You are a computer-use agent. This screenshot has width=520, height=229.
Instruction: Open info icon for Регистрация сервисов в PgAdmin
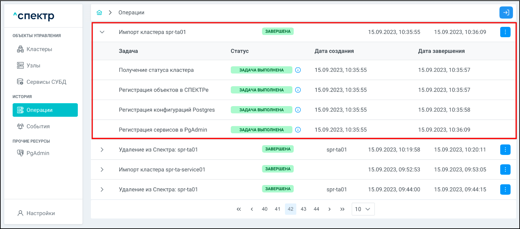coord(298,130)
